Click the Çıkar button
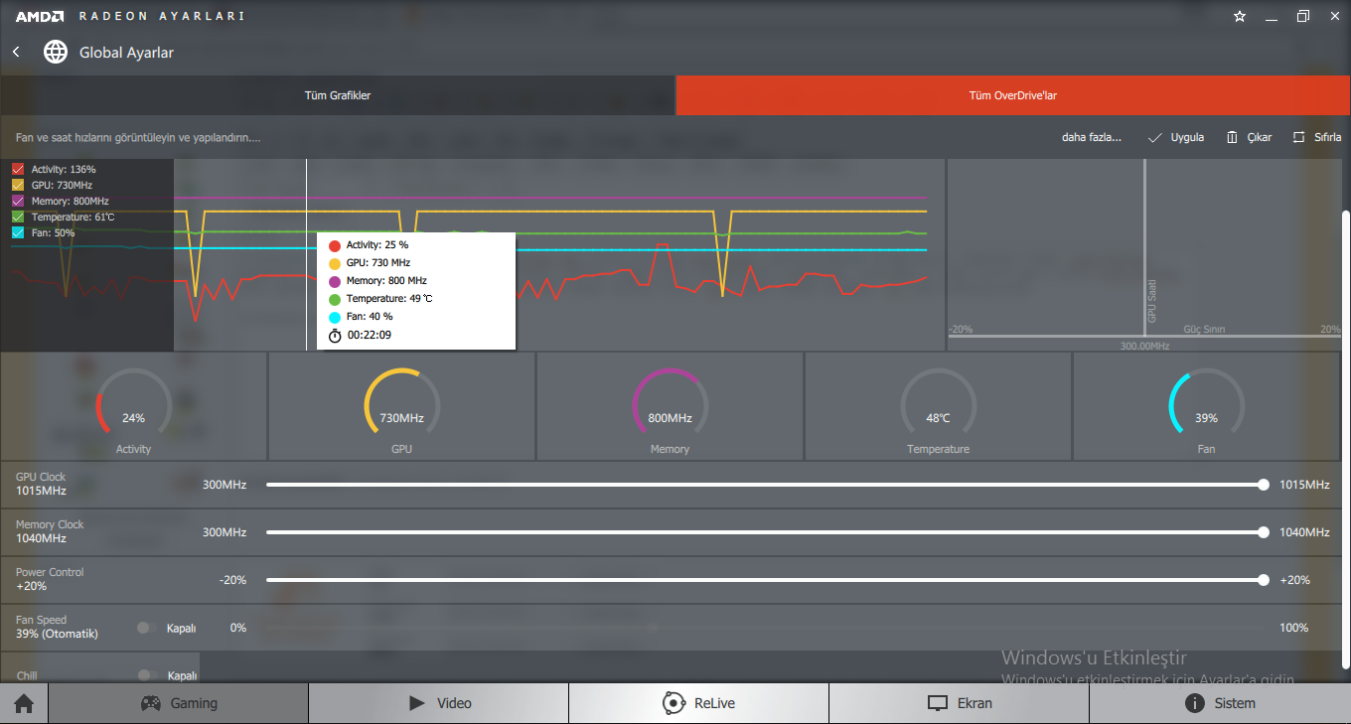 click(x=1249, y=137)
